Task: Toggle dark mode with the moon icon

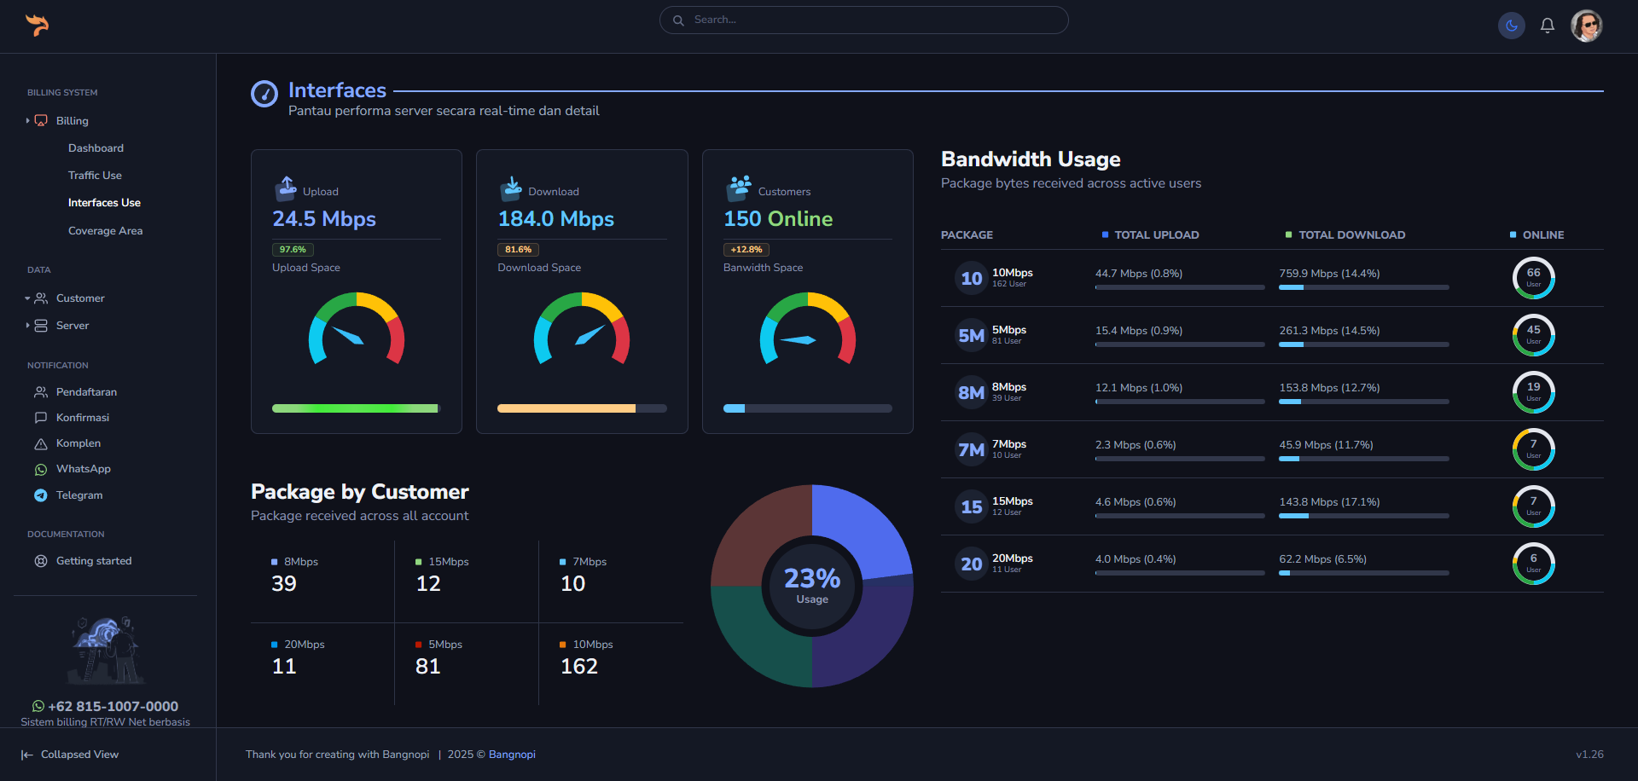Action: click(x=1511, y=26)
